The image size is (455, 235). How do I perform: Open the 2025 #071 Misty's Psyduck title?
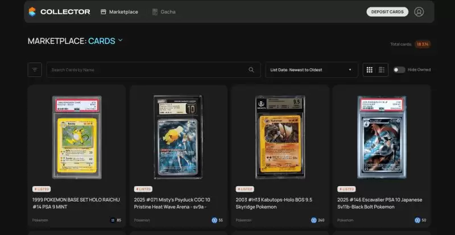(x=172, y=203)
